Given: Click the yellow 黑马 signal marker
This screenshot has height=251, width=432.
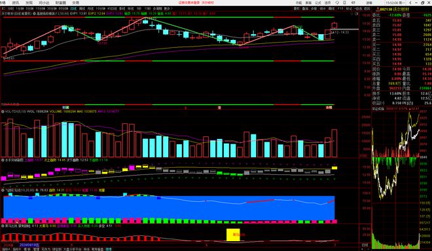Looking at the screenshot, I should 233,235.
